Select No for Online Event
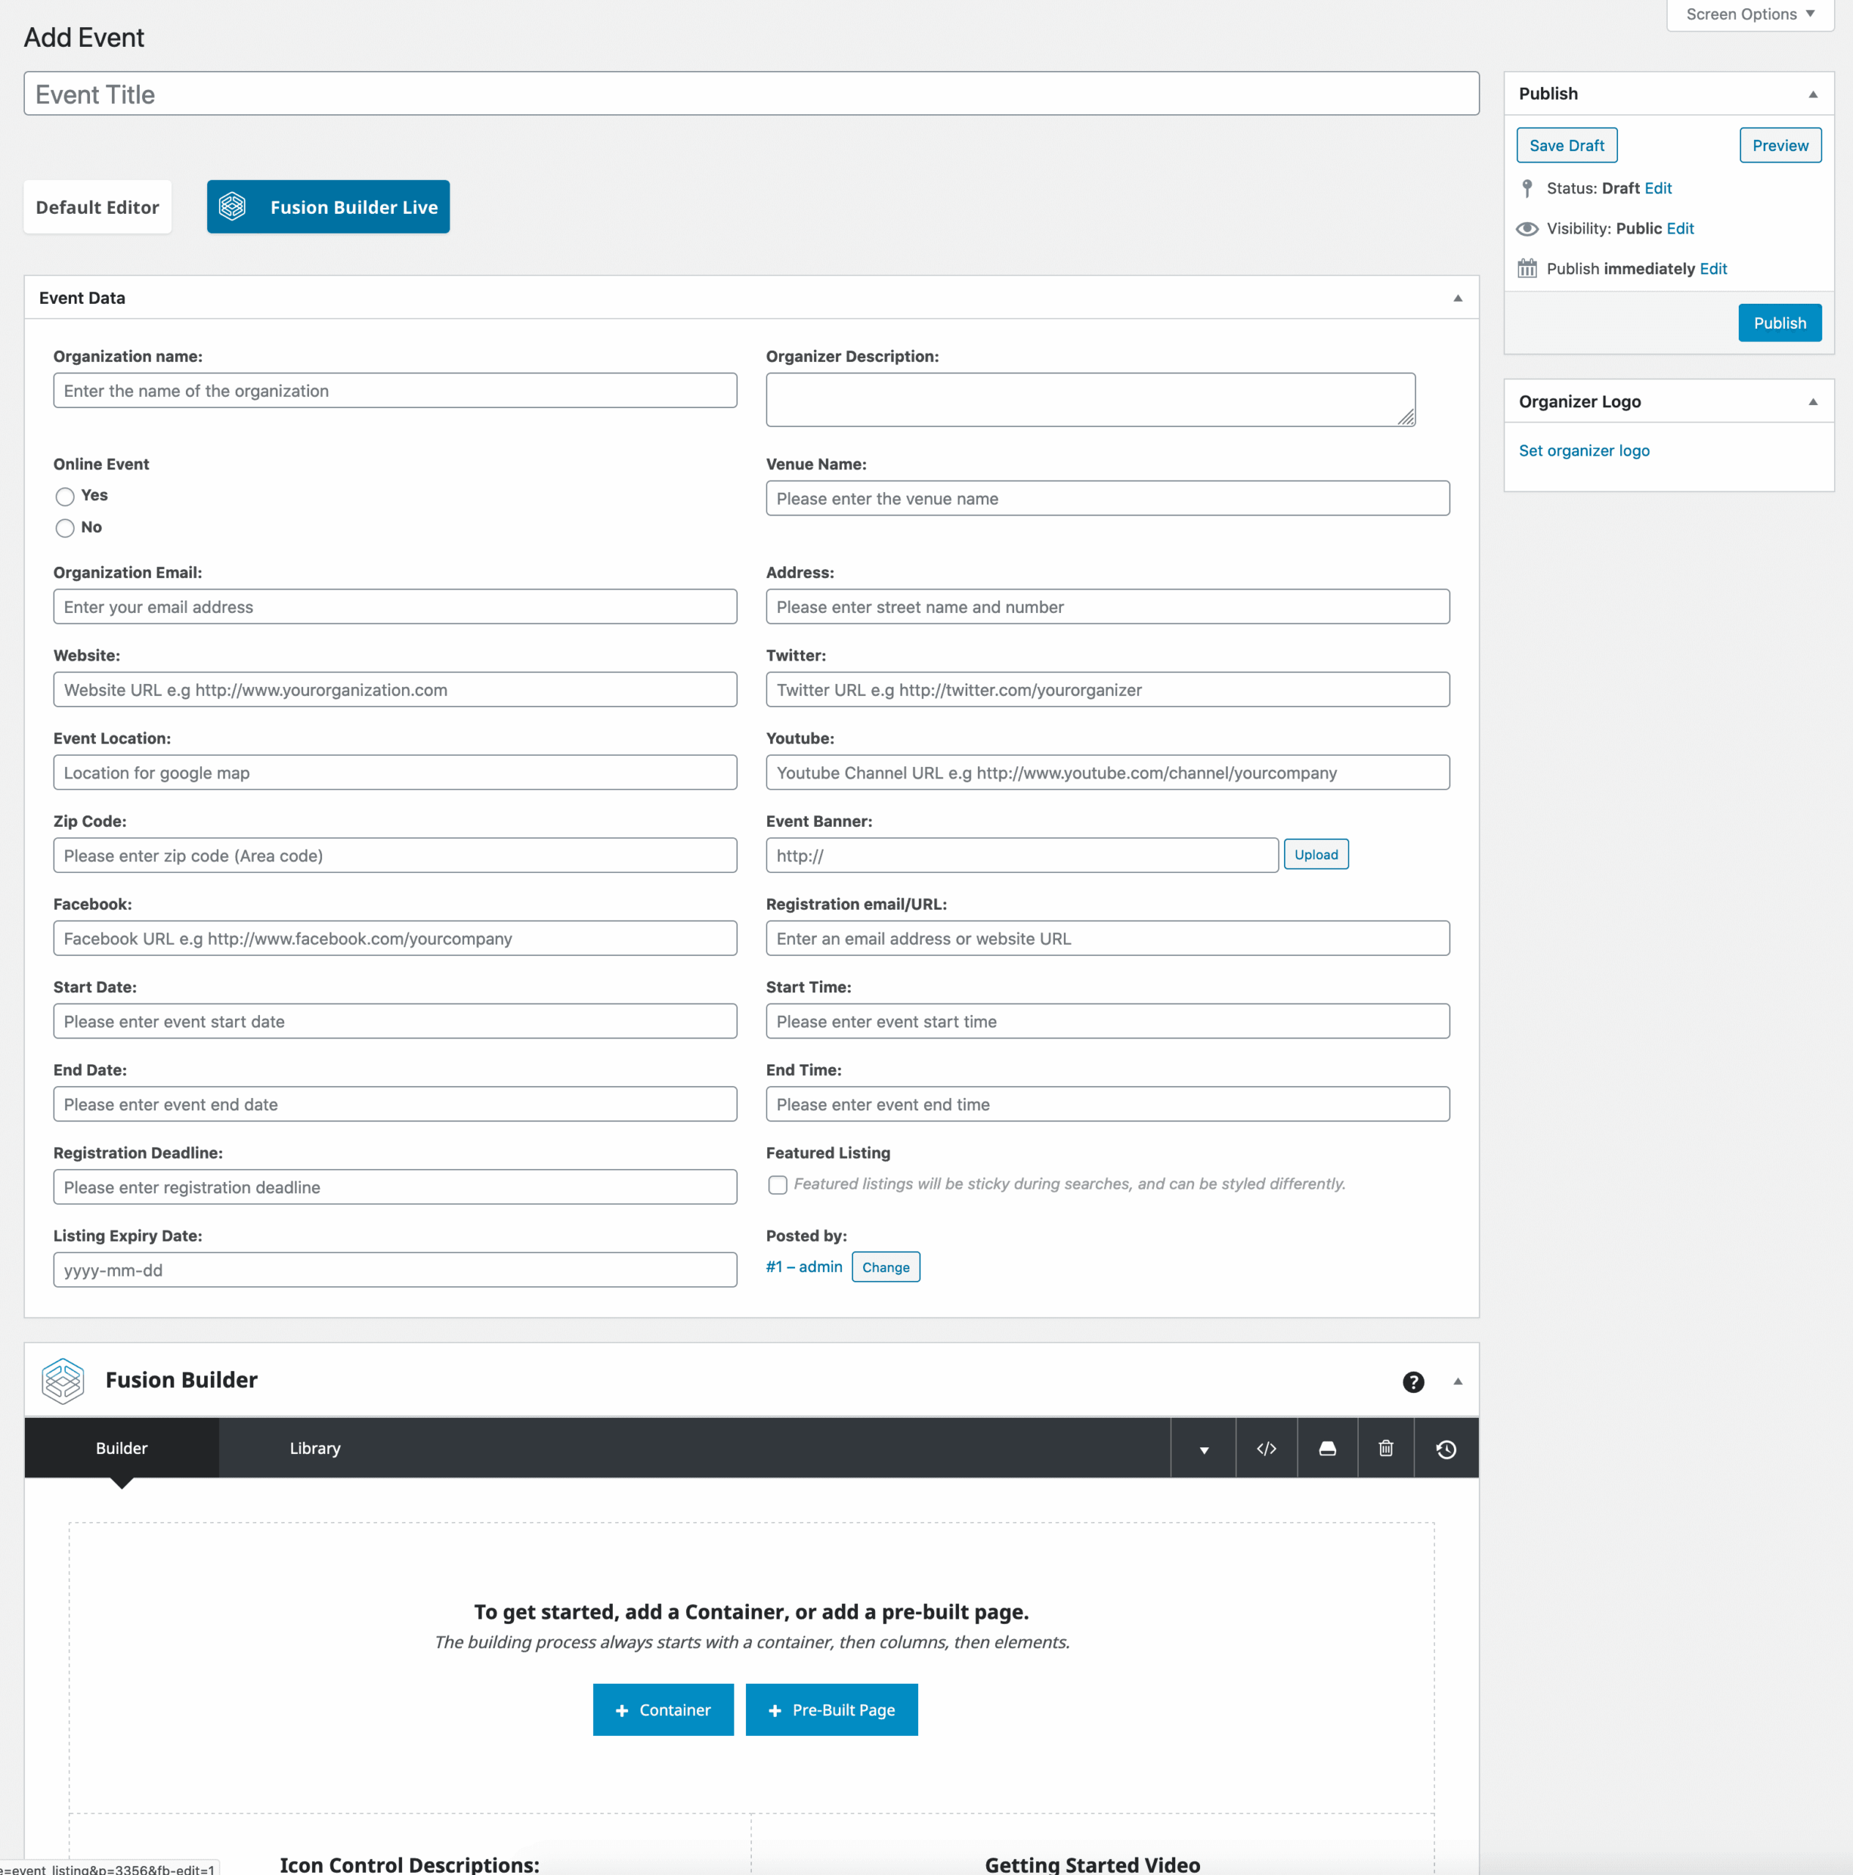This screenshot has width=1853, height=1875. 65,528
